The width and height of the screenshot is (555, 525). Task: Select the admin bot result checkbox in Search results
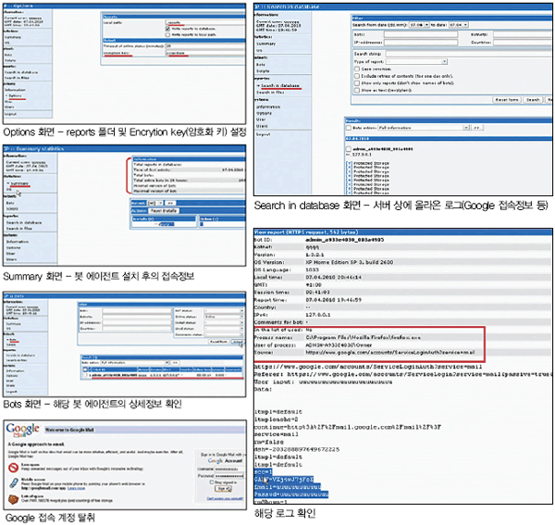(349, 149)
